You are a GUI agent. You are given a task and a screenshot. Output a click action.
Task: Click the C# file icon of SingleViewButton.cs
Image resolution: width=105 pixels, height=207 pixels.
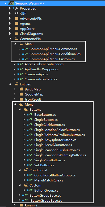[x=31, y=160]
